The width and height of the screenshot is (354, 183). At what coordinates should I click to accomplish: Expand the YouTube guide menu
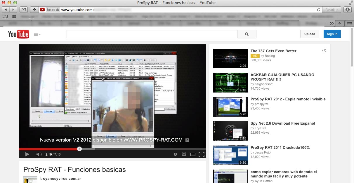pyautogui.click(x=37, y=34)
